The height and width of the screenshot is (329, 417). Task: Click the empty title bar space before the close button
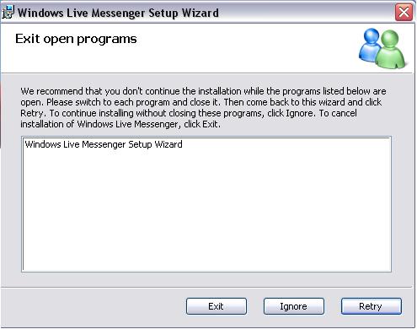[x=306, y=13]
